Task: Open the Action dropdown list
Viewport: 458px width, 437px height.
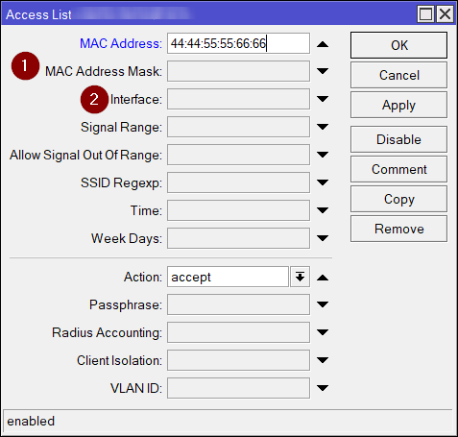Action: click(300, 277)
